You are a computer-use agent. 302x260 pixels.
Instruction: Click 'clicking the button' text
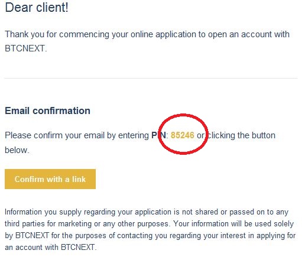tap(242, 135)
